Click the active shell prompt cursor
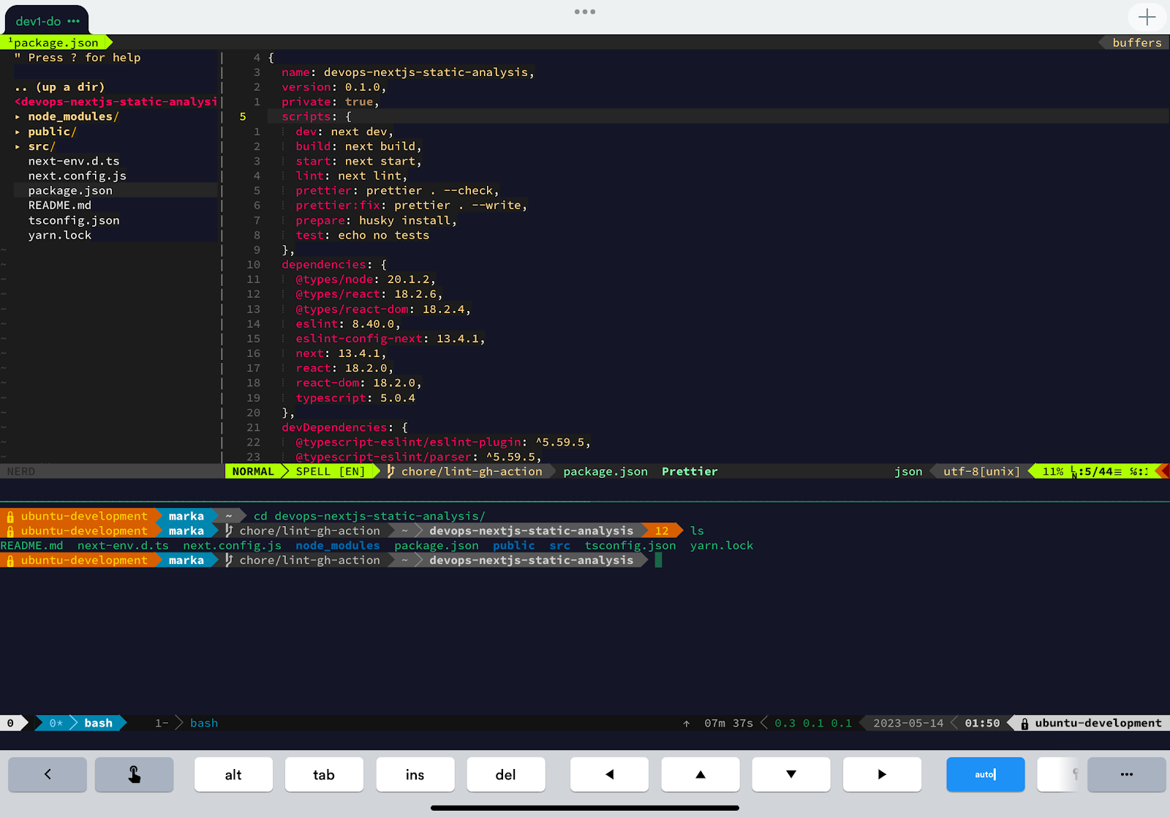Image resolution: width=1170 pixels, height=818 pixels. pyautogui.click(x=658, y=560)
